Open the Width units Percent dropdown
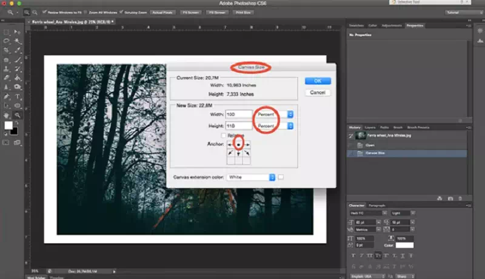485x279 pixels. [x=274, y=114]
